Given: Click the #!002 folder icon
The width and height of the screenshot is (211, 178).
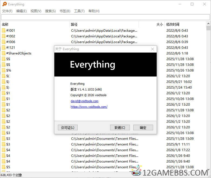Looking at the screenshot, I should point(4,36).
